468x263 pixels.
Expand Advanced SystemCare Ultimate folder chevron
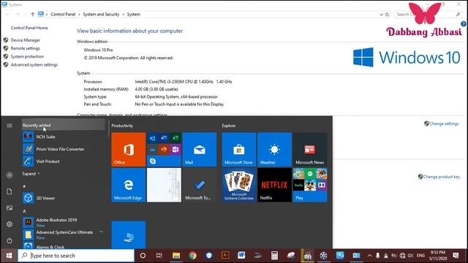click(101, 232)
